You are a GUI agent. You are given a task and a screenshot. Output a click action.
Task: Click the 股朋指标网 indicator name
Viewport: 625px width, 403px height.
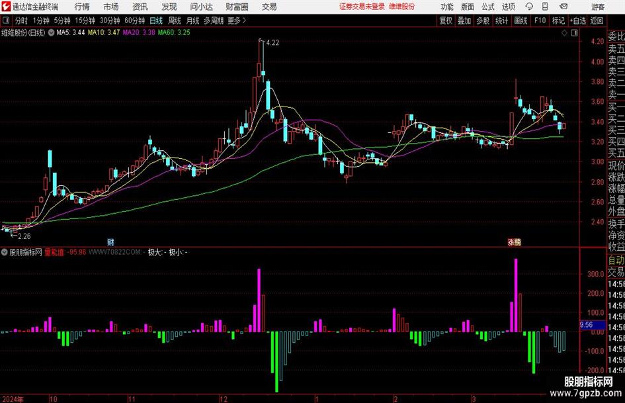(x=26, y=252)
